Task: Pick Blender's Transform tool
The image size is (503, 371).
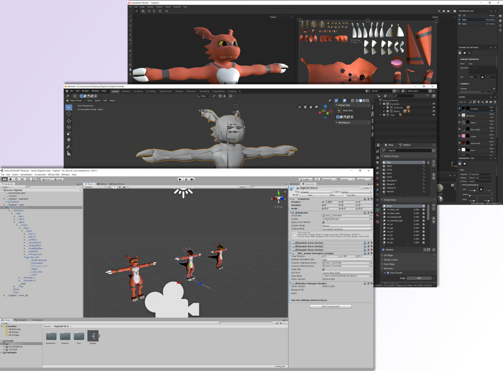Action: pos(69,140)
